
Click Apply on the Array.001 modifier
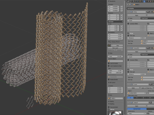pyautogui.click(x=137, y=52)
